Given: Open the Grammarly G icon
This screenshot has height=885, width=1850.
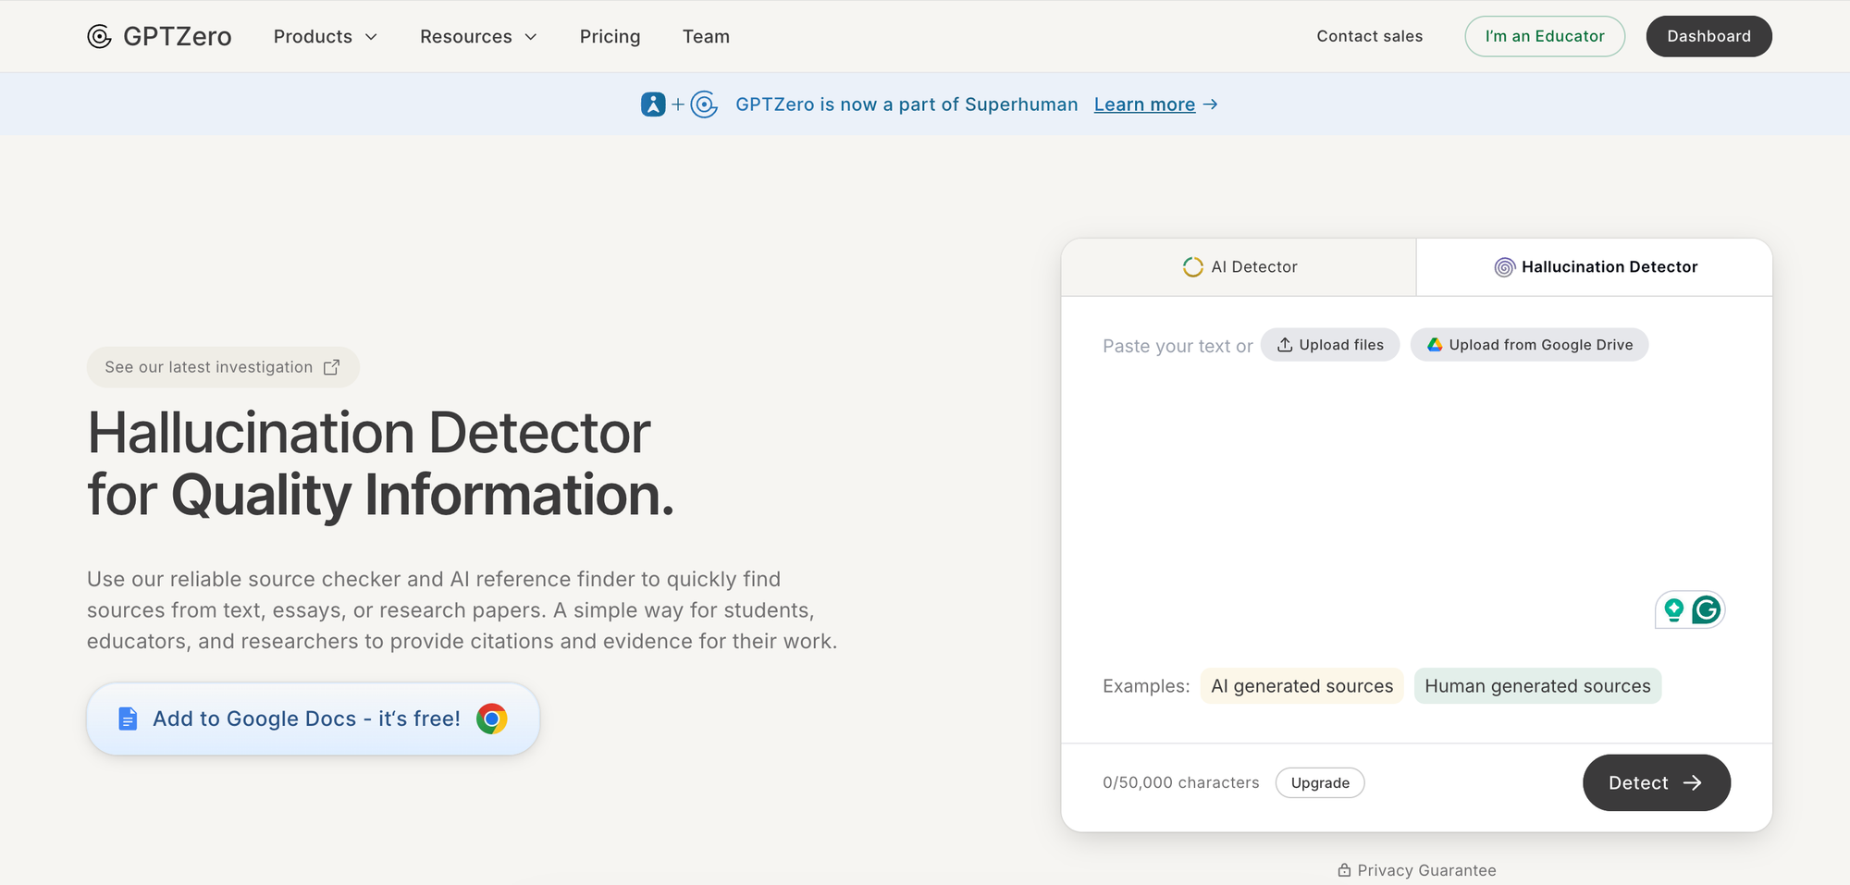Looking at the screenshot, I should [1707, 609].
